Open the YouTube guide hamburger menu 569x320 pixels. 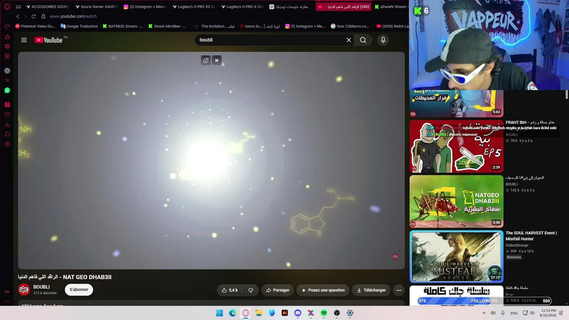pos(24,40)
